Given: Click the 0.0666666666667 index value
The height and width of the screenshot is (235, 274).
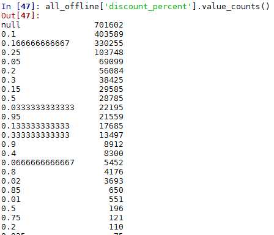Looking at the screenshot, I should coord(38,163).
